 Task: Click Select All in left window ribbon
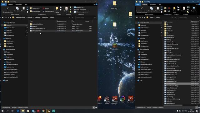pyautogui.click(x=79, y=8)
